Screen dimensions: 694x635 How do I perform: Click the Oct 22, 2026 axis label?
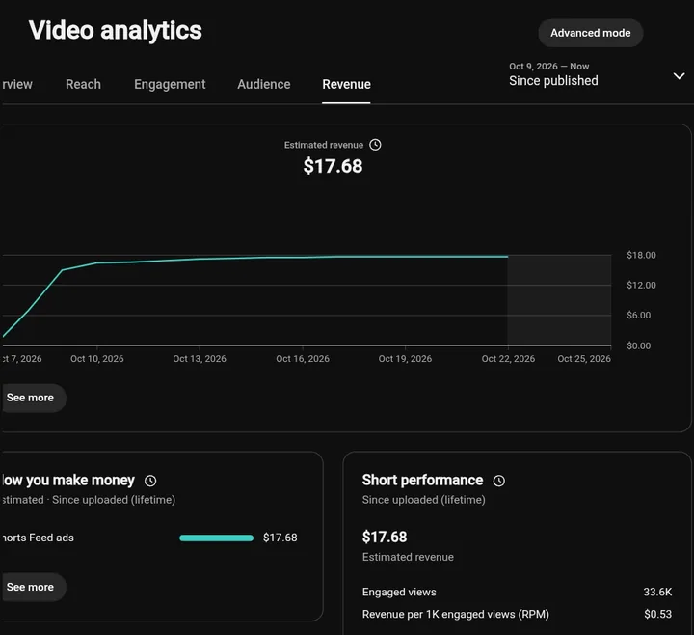pyautogui.click(x=508, y=358)
